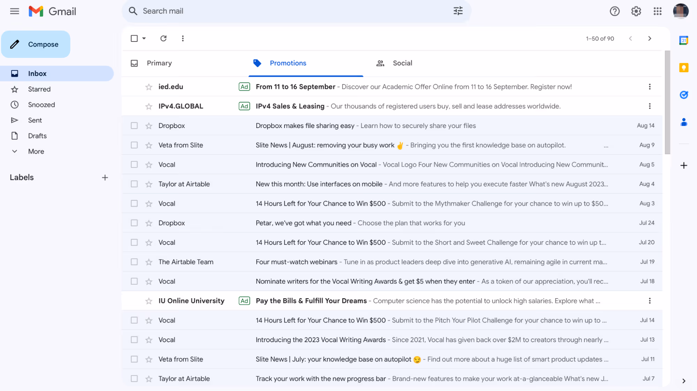
Task: Switch to the Social tab
Action: click(x=402, y=63)
